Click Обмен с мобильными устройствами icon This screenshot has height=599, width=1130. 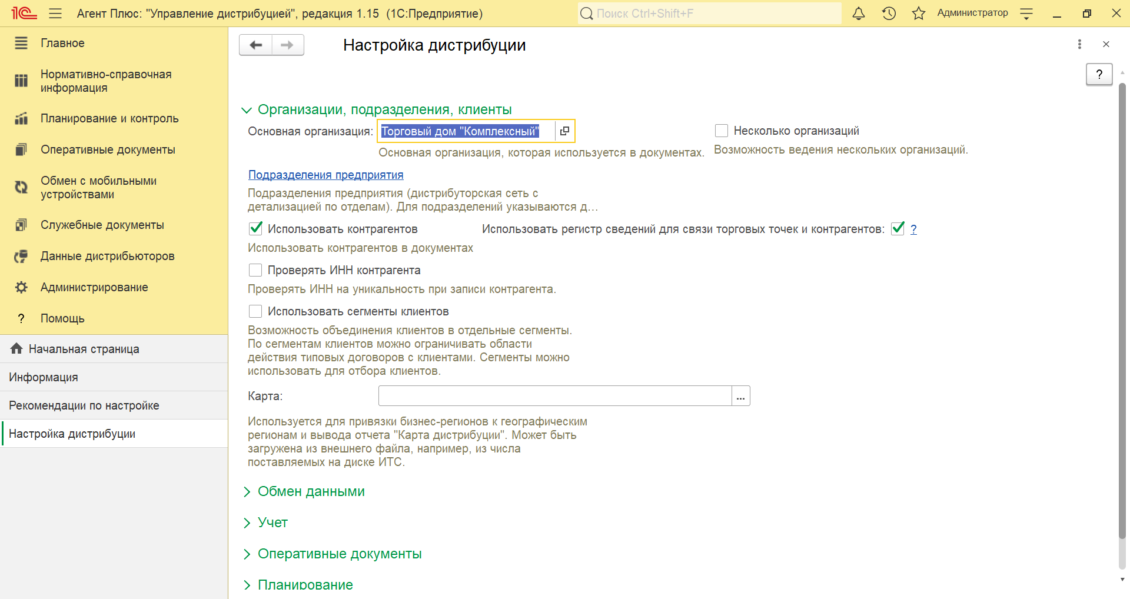pyautogui.click(x=21, y=187)
